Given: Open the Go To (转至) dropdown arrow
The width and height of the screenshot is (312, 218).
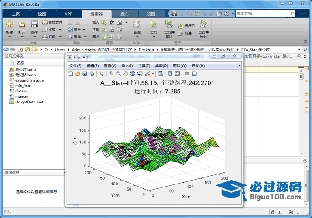Looking at the screenshot, I should click(84, 30).
